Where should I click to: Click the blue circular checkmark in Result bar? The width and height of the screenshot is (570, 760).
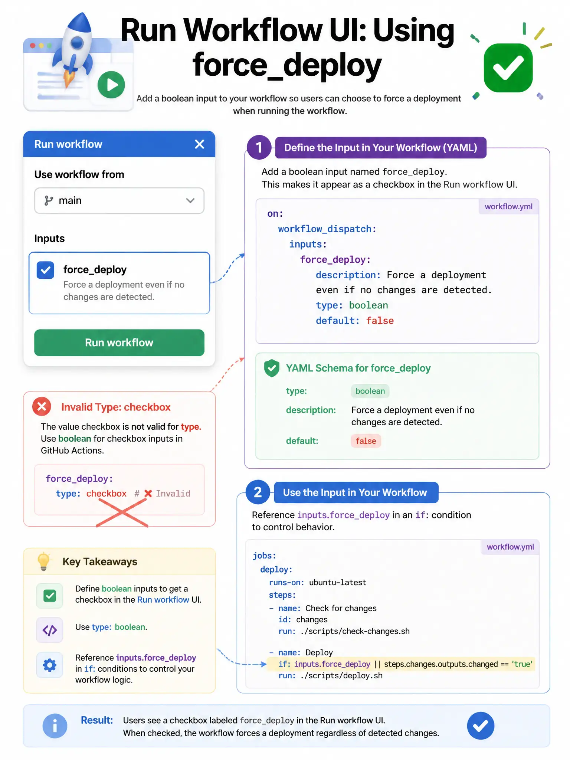(x=481, y=725)
